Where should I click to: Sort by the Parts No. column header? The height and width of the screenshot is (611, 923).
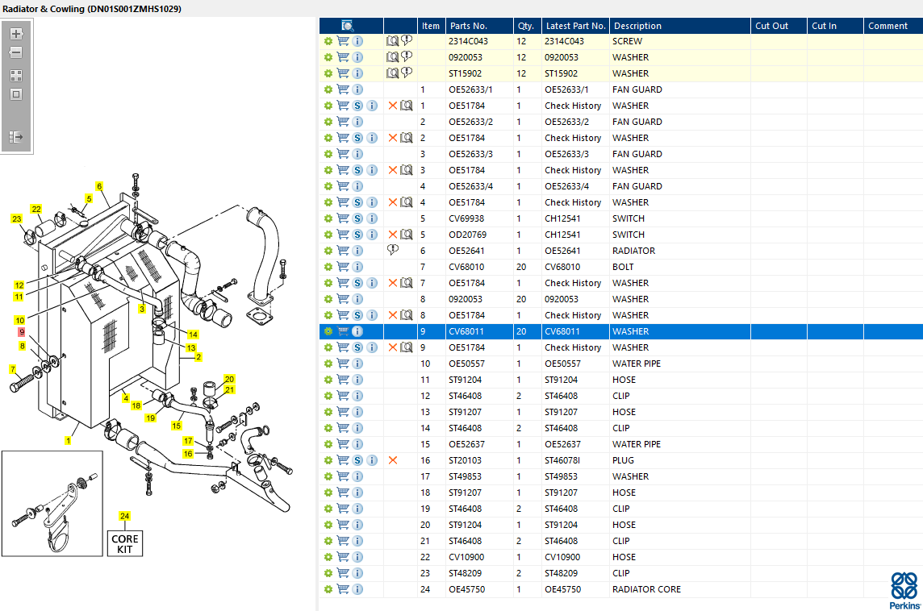pyautogui.click(x=479, y=26)
